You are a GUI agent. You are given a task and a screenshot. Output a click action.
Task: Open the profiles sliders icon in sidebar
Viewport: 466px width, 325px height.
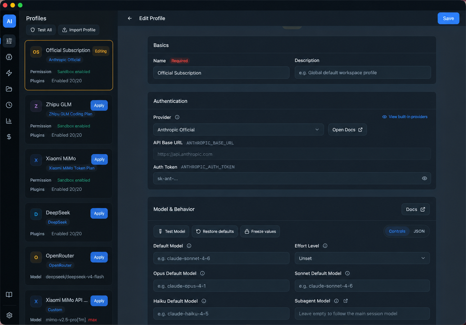click(9, 41)
